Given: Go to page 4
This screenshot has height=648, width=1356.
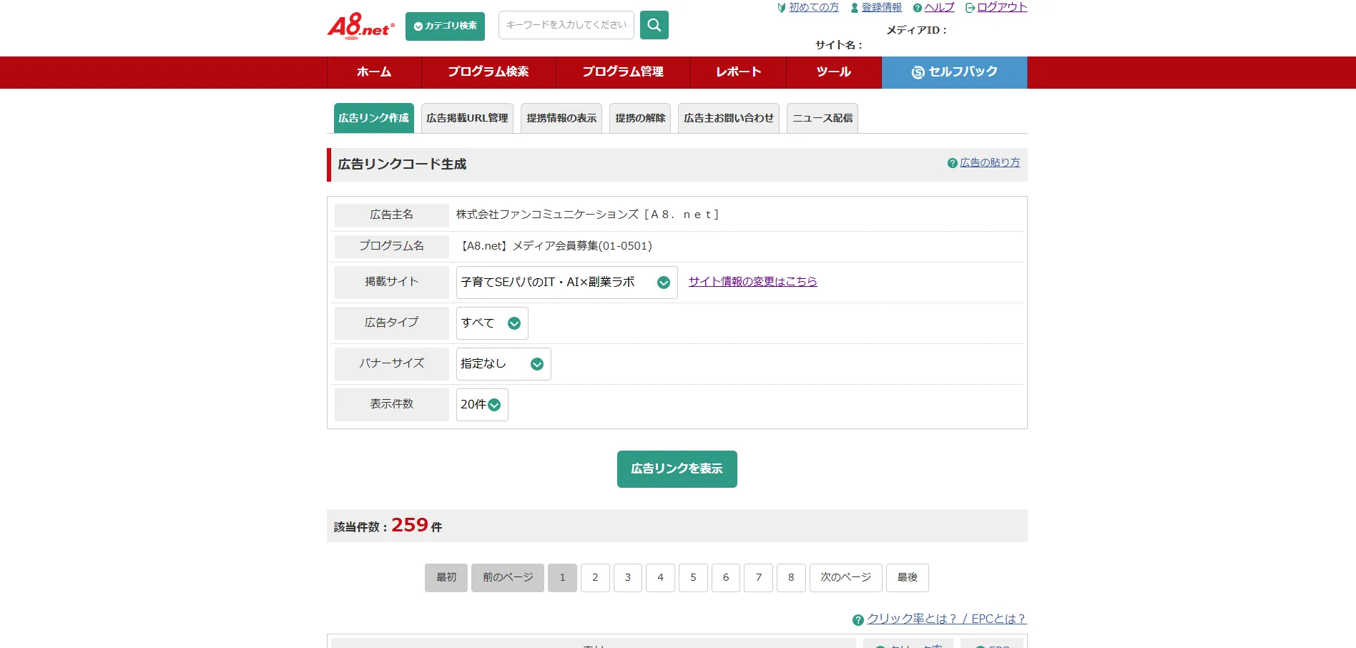Looking at the screenshot, I should click(660, 578).
